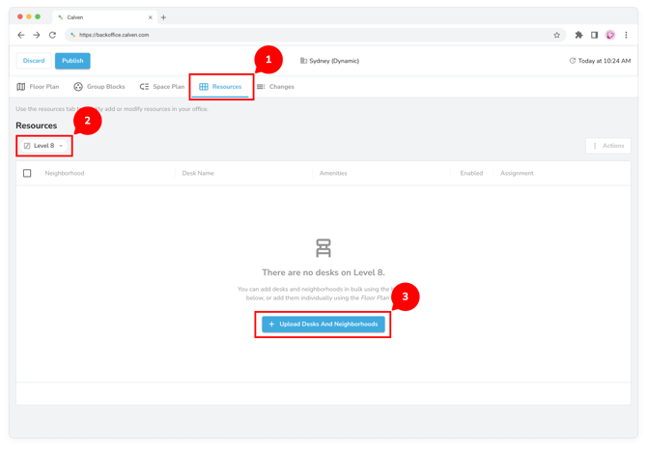Screen dimensions: 647x449
Task: Tick the select-all checkbox in table header
Action: click(x=27, y=174)
